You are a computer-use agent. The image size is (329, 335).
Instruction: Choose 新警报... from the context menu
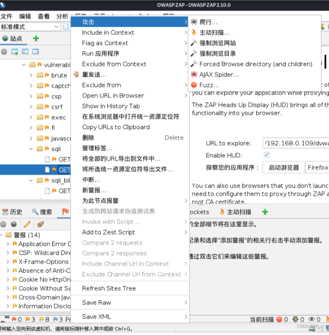129,190
